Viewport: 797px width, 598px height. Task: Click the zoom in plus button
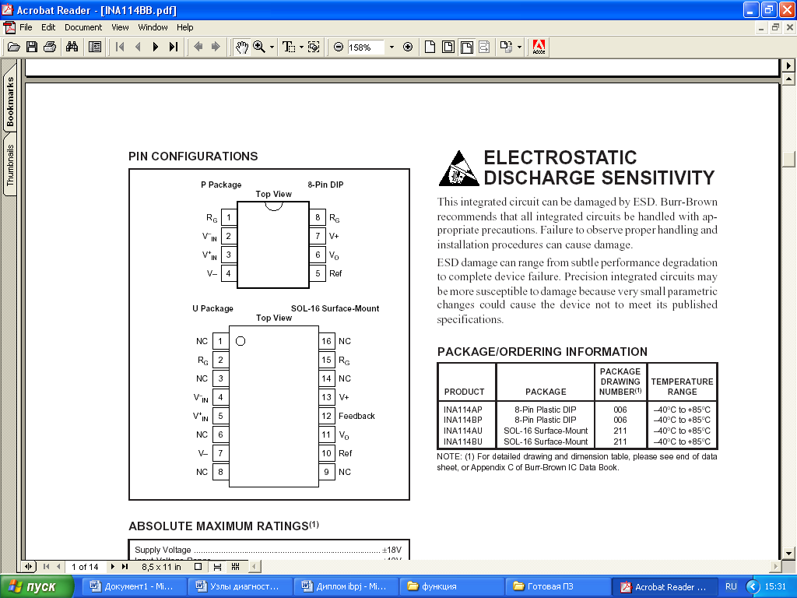(x=408, y=47)
